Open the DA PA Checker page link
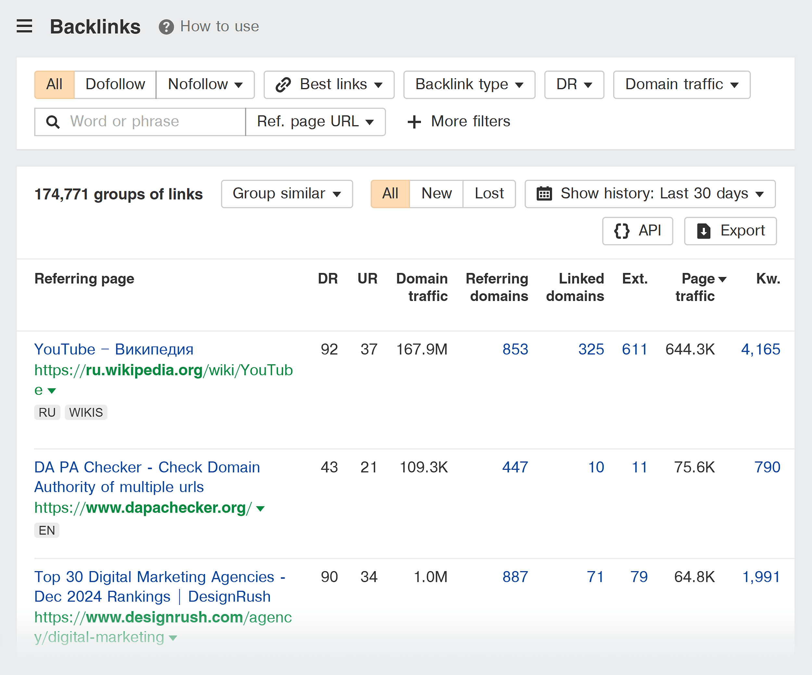Viewport: 812px width, 675px height. click(x=147, y=477)
